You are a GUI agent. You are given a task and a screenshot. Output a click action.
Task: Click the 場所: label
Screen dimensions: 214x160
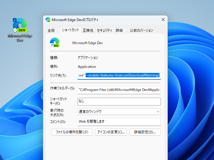click(x=54, y=67)
